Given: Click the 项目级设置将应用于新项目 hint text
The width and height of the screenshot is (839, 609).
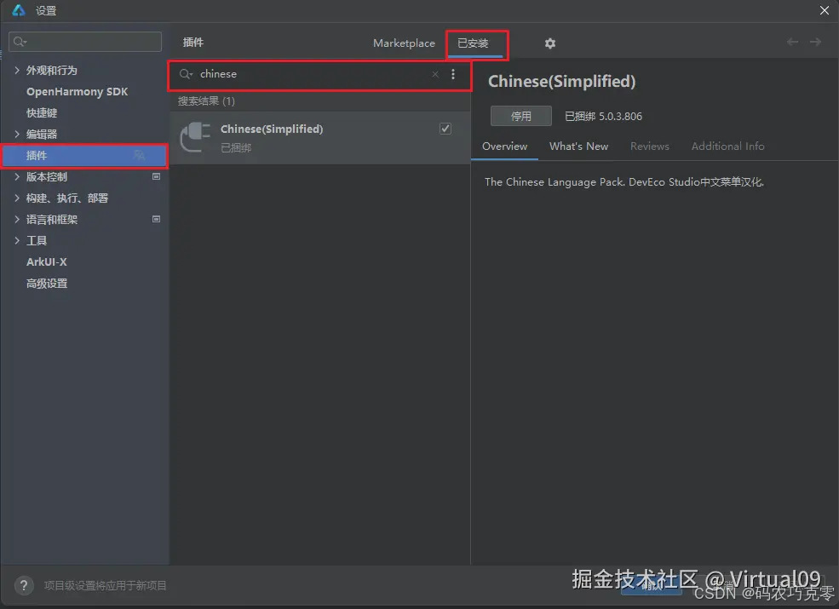Looking at the screenshot, I should tap(106, 585).
